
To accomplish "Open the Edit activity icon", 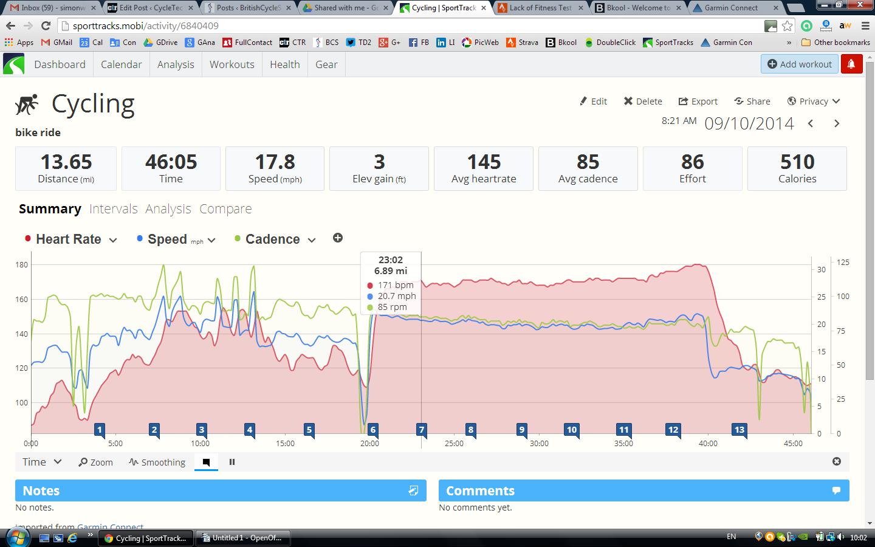I will tap(592, 101).
